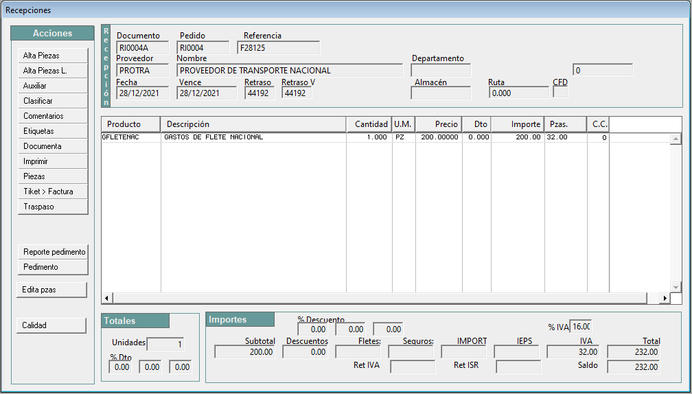Screen dimensions: 692x394
Task: Open the Calidad button
Action: 51,325
